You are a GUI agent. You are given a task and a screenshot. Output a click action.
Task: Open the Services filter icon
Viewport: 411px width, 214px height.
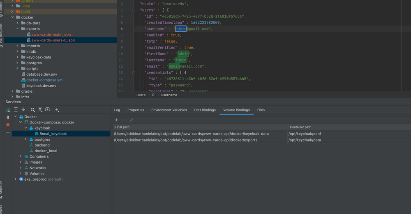coord(40,110)
